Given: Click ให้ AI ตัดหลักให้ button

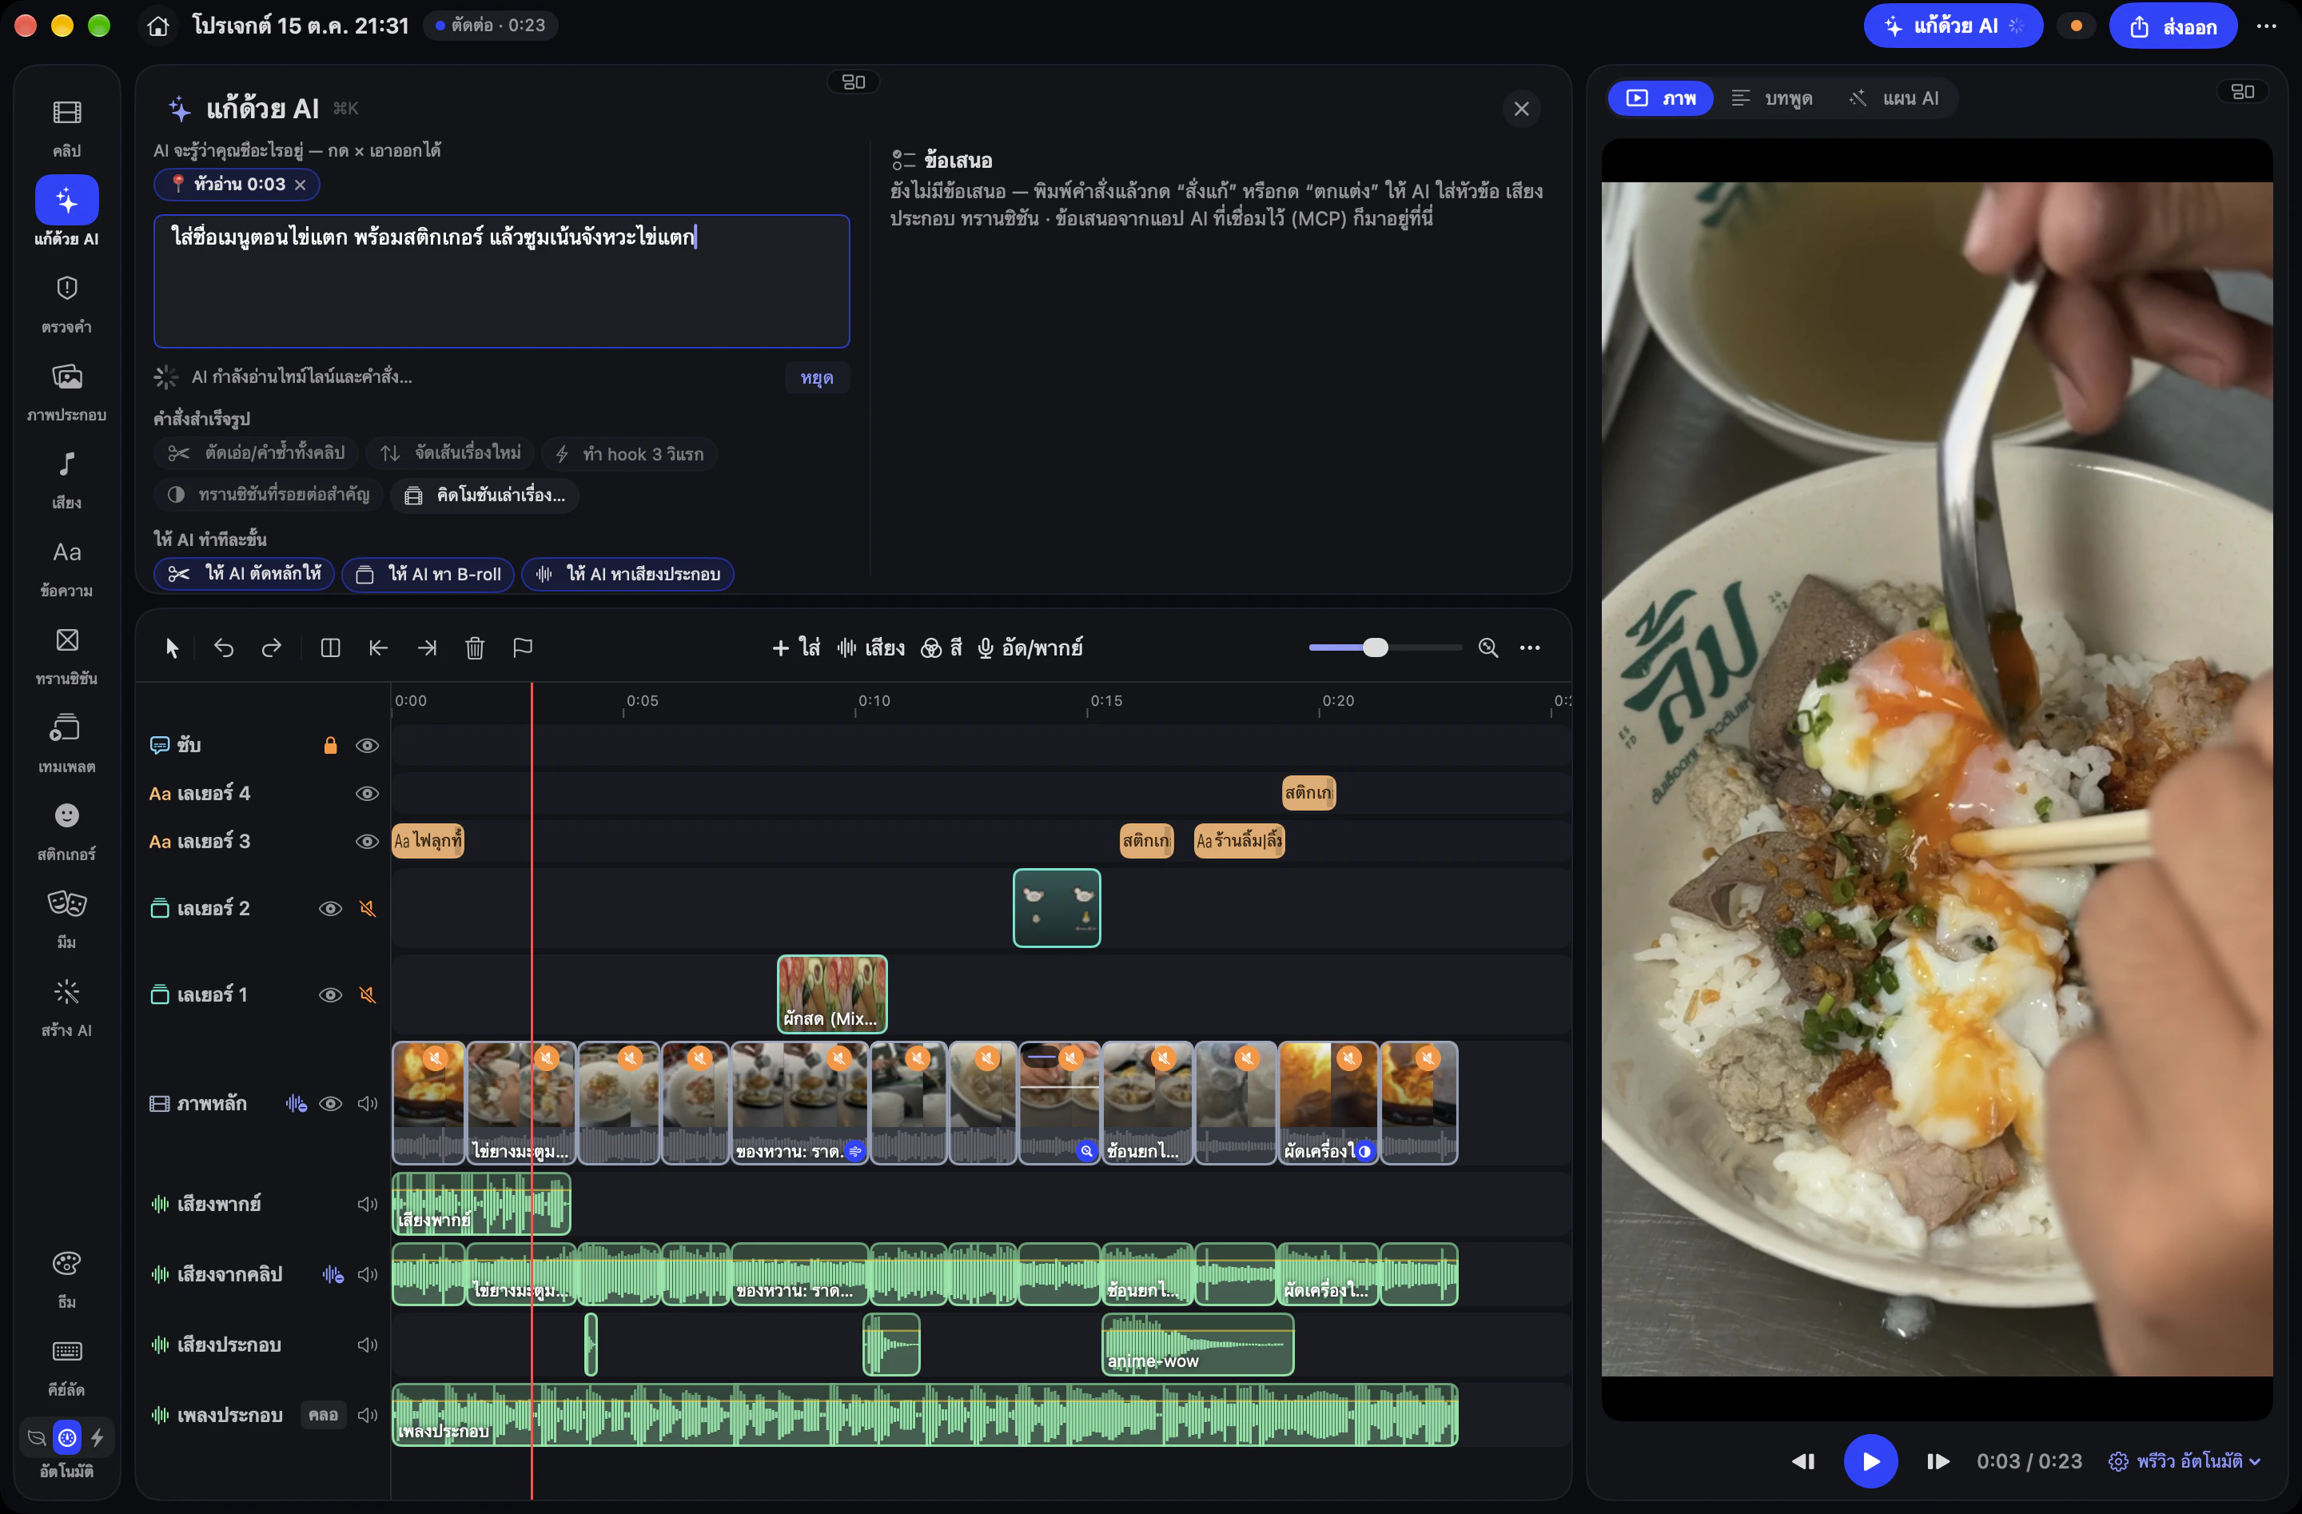Looking at the screenshot, I should (244, 574).
